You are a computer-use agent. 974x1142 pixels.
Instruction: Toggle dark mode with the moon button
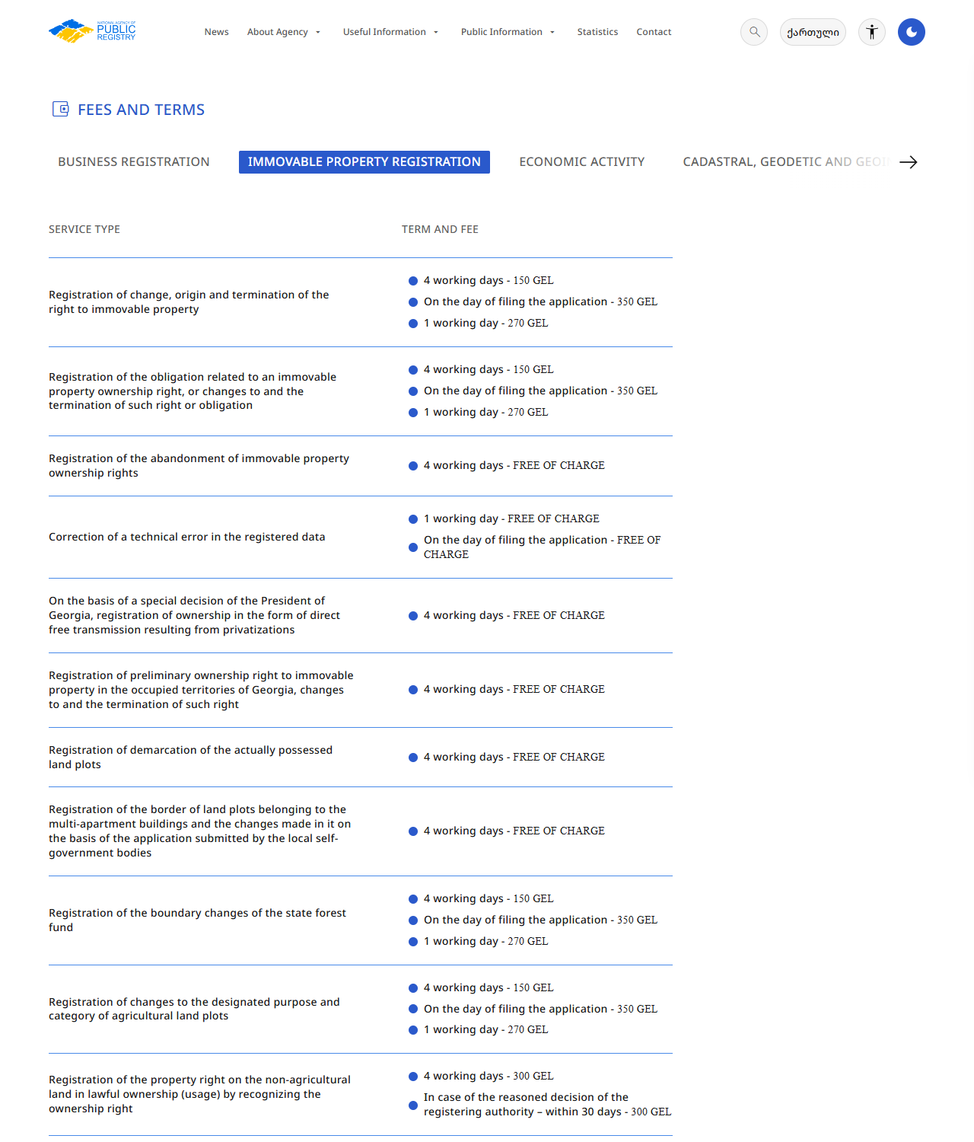click(x=912, y=32)
